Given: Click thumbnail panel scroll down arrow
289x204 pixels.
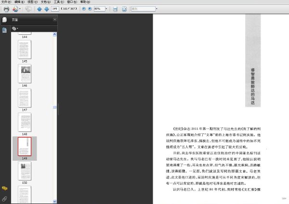Looking at the screenshot, I should (54, 202).
